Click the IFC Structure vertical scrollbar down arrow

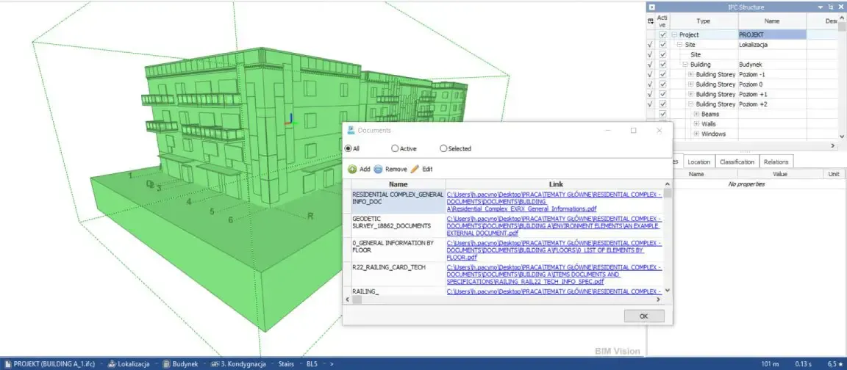[842, 137]
